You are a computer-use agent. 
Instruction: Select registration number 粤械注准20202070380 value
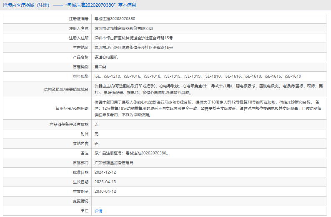tap(115, 19)
